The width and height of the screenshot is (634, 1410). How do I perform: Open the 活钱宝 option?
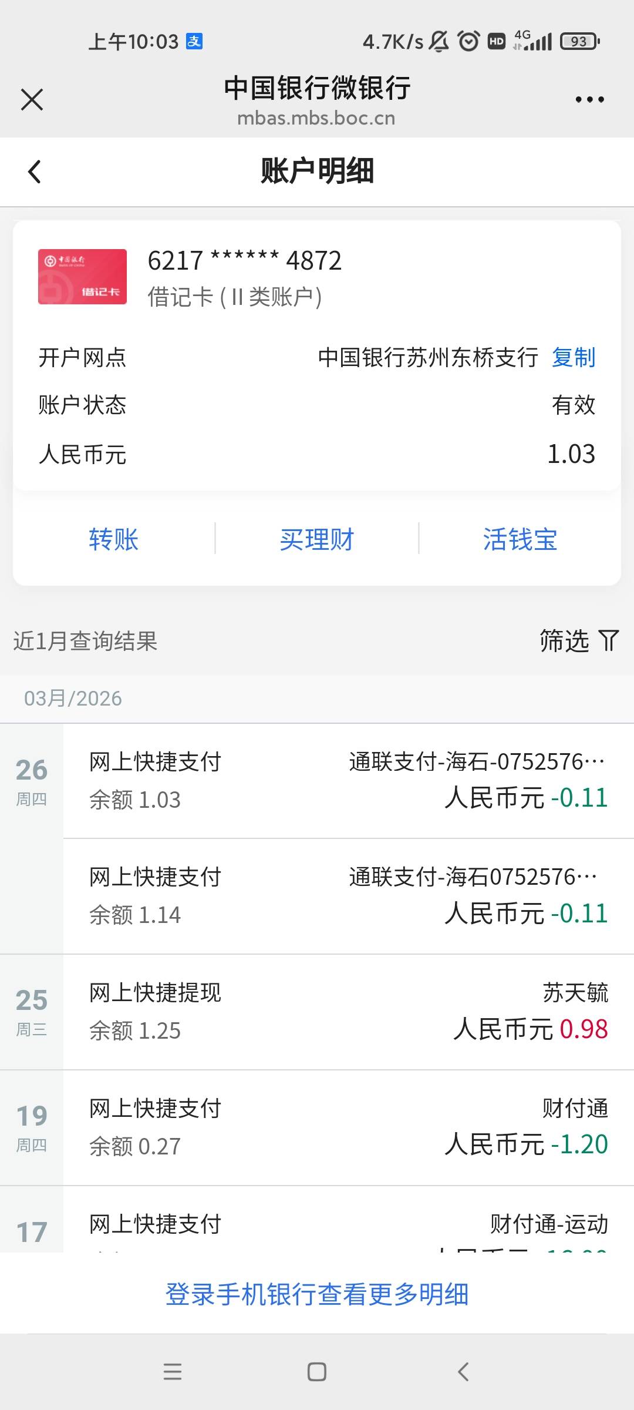[520, 539]
